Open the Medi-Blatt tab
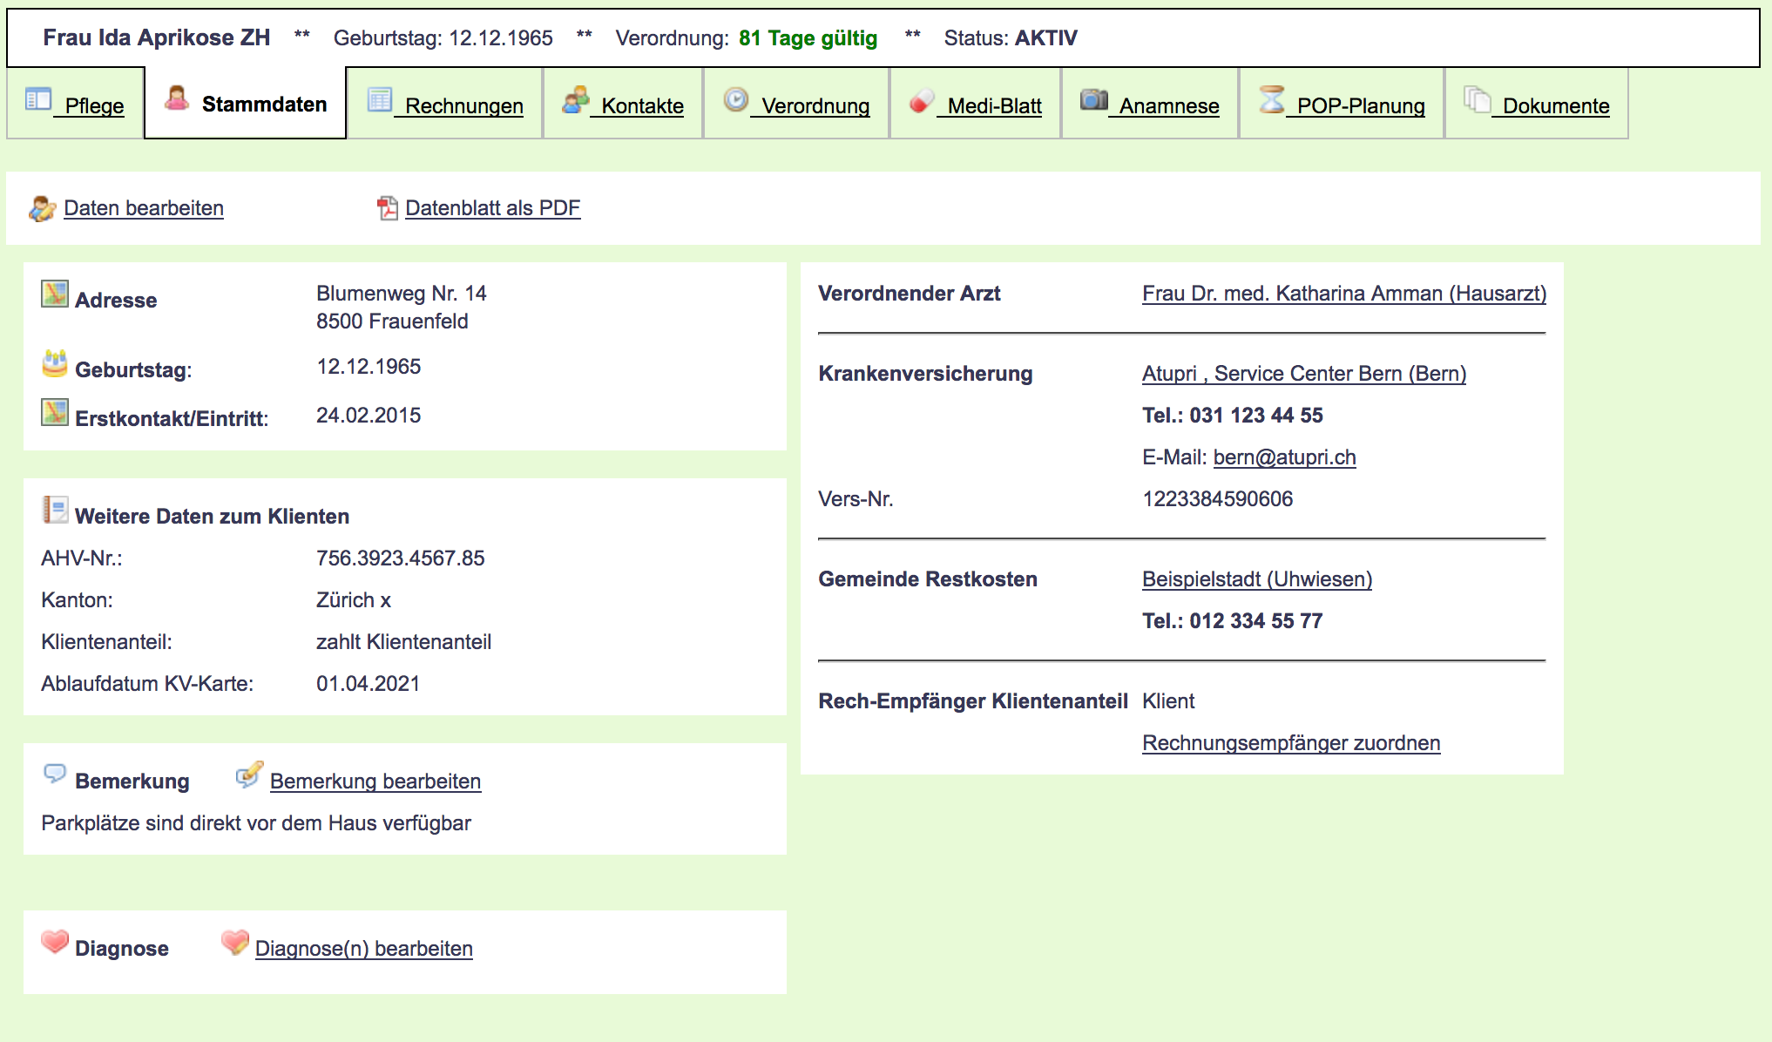Image resolution: width=1772 pixels, height=1042 pixels. tap(994, 106)
